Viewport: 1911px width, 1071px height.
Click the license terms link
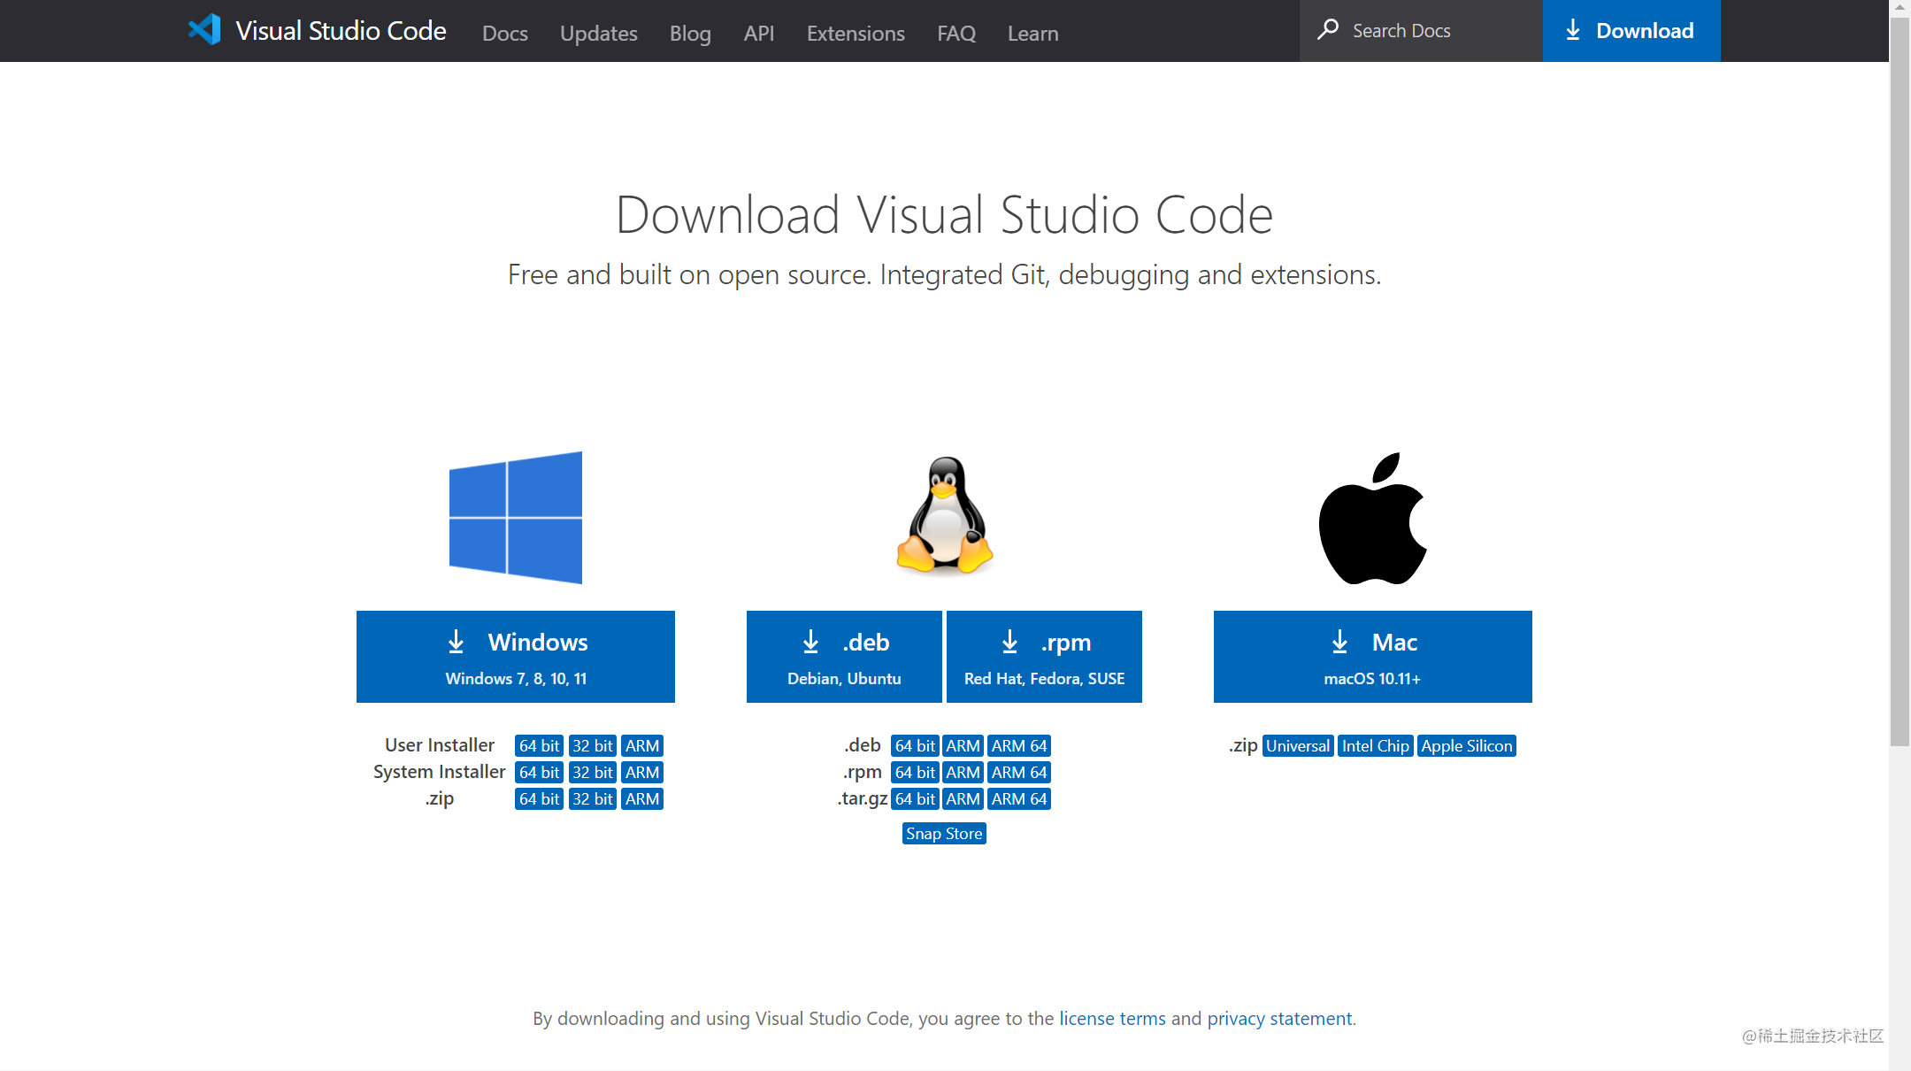pos(1112,1017)
